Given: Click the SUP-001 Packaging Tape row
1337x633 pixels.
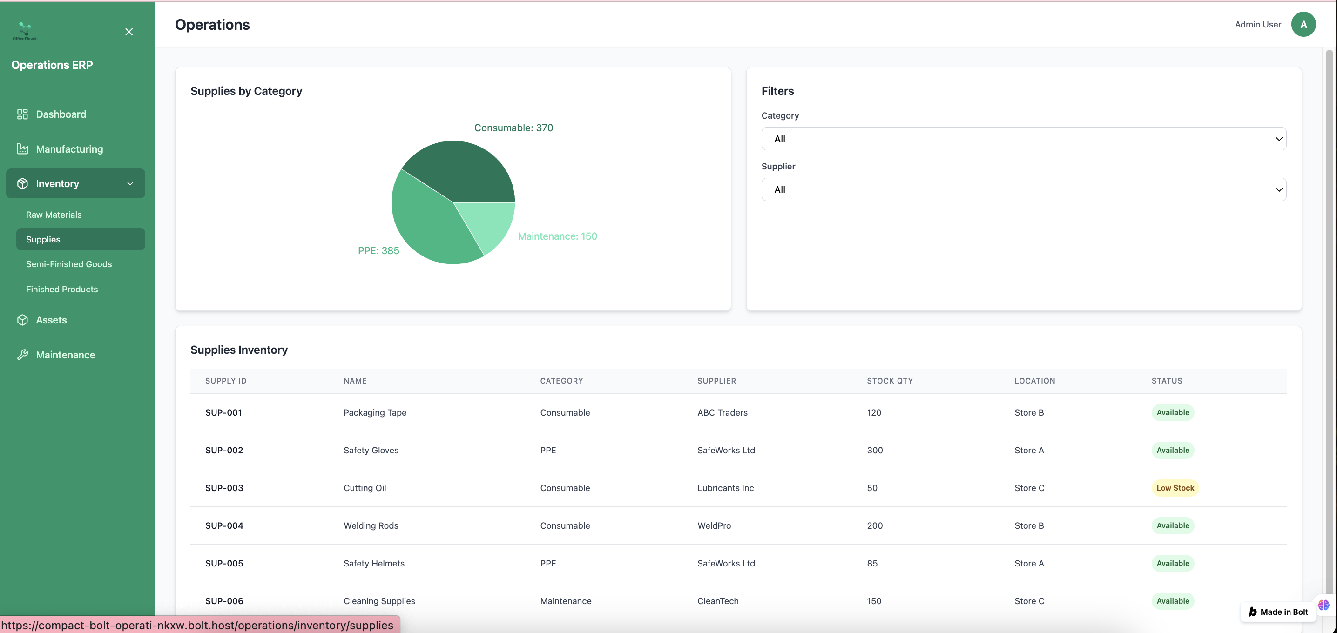Looking at the screenshot, I should click(x=375, y=412).
